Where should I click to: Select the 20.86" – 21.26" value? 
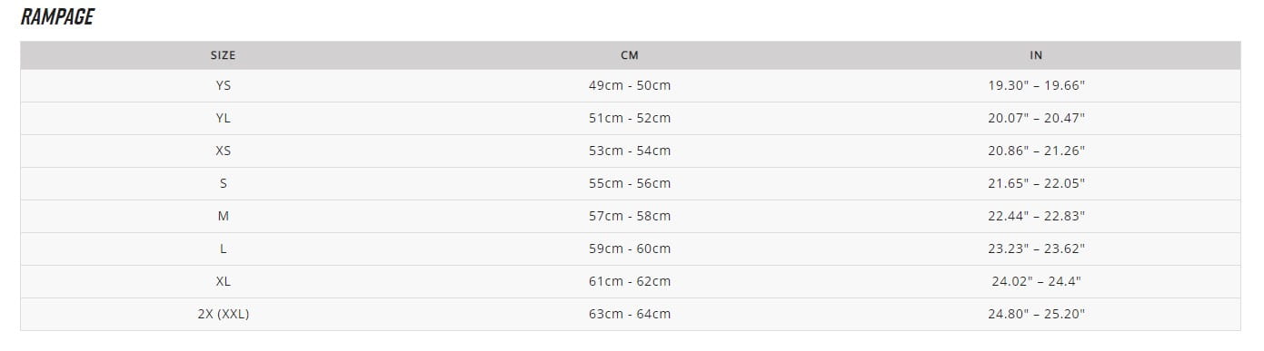[1036, 151]
